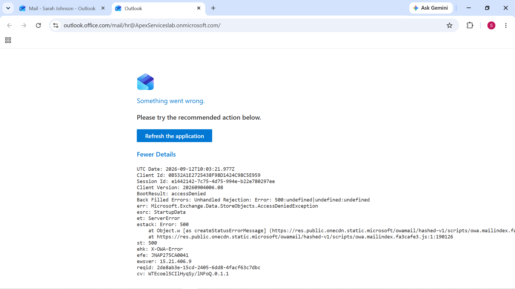Select the esrc: StartupData line

pos(161,212)
